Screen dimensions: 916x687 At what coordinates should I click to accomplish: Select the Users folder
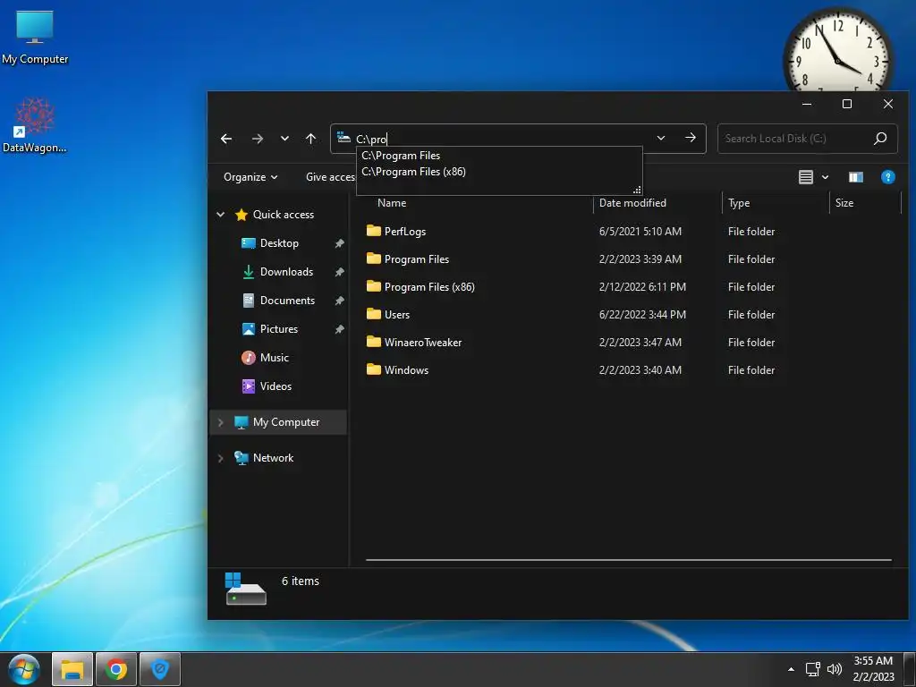point(396,315)
